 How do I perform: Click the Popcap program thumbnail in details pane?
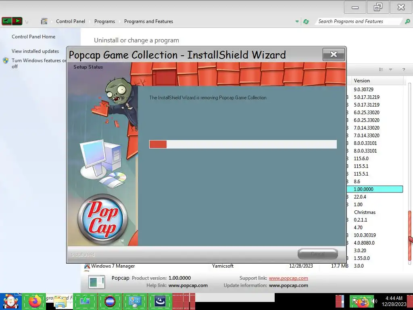[96, 282]
